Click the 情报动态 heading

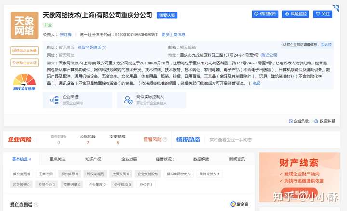coord(188,139)
